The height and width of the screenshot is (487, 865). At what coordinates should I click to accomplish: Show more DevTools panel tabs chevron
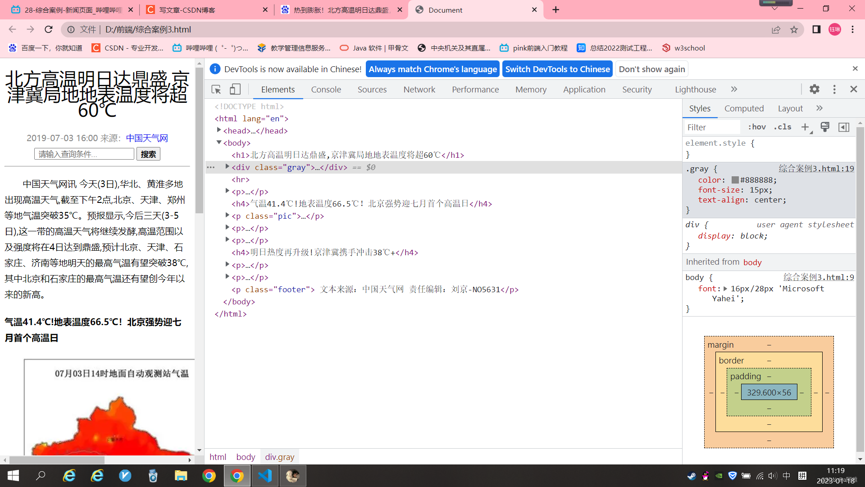point(734,89)
